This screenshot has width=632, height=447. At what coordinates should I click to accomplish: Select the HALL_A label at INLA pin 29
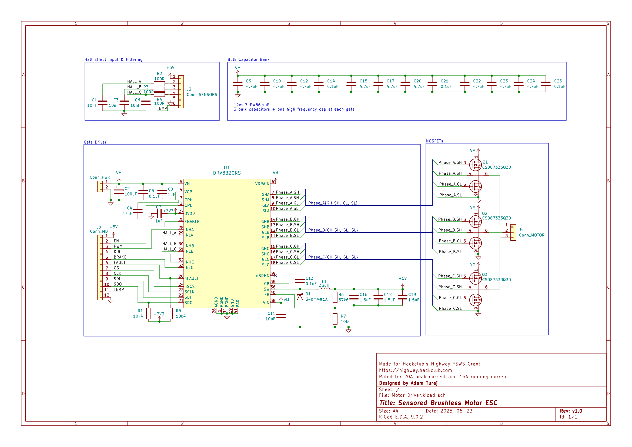tap(169, 233)
